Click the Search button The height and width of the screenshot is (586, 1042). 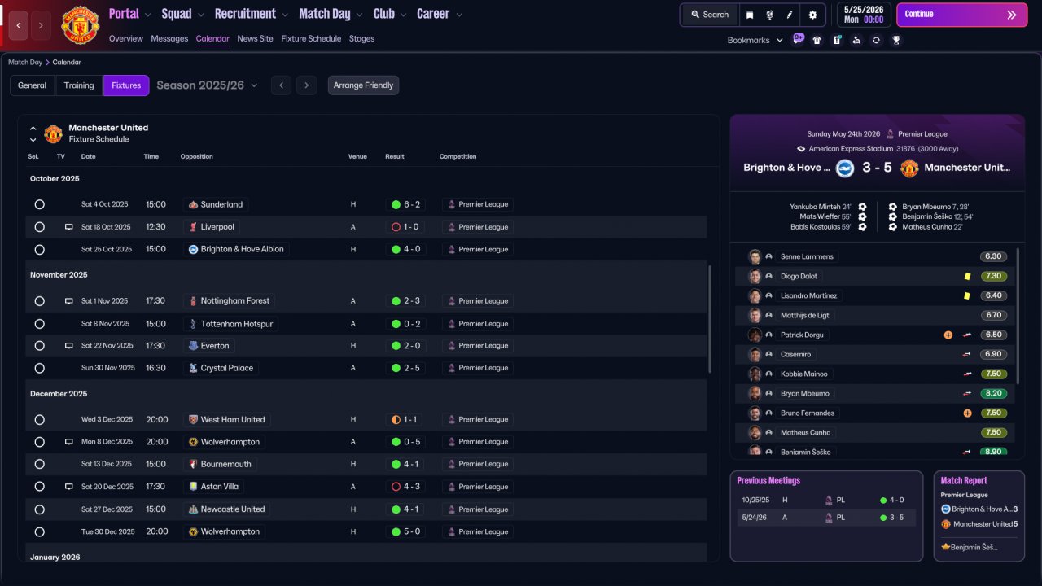(710, 15)
